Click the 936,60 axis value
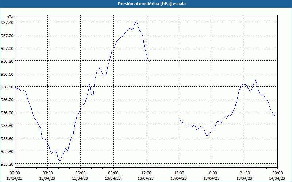Screen dimensions: 292x182 (x=7, y=74)
